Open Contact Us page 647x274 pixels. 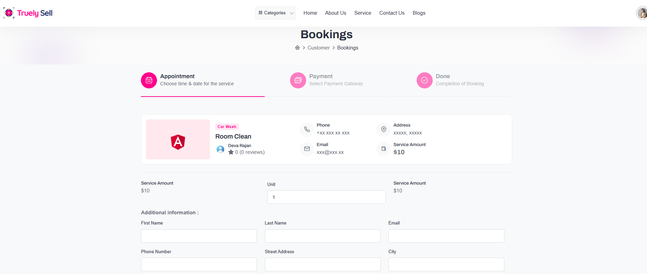(x=392, y=13)
